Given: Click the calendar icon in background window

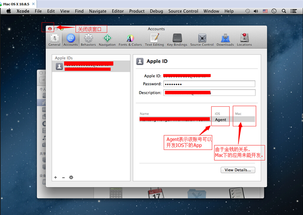Looking at the screenshot, I should pos(156,193).
